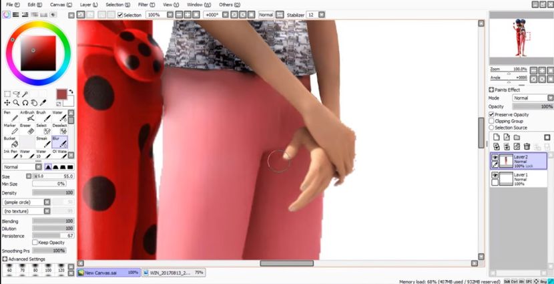554x284 pixels.
Task: Open the Layer menu
Action: (x=89, y=5)
